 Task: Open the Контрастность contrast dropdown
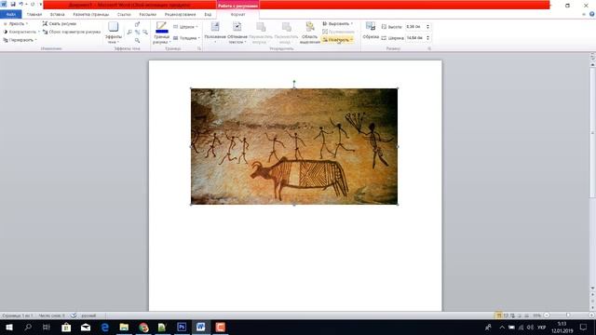click(20, 32)
